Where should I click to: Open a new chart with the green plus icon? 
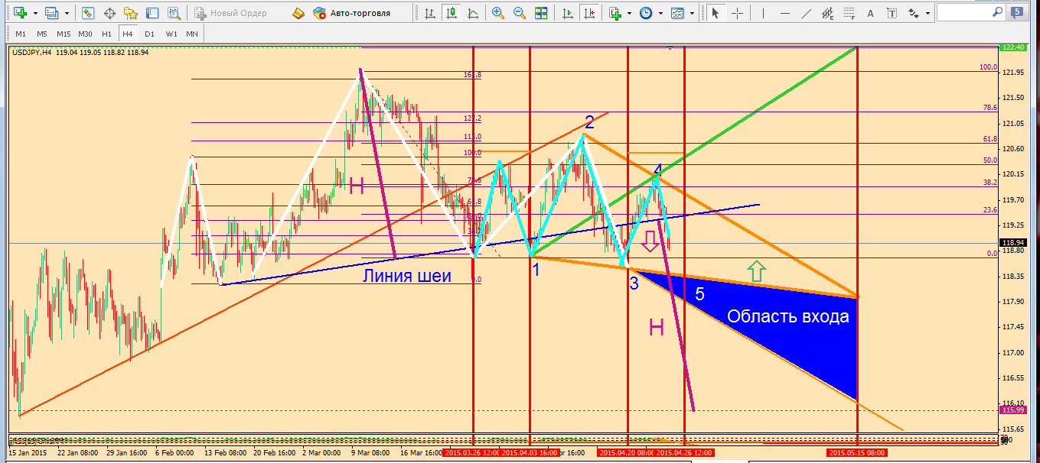tap(21, 13)
